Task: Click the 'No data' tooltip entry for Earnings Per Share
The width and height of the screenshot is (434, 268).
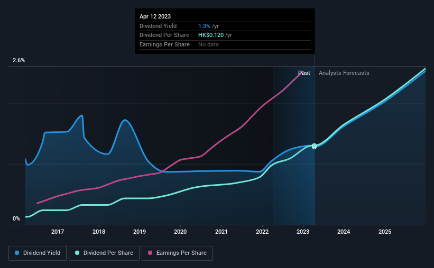Action: (x=208, y=44)
